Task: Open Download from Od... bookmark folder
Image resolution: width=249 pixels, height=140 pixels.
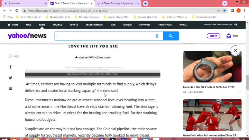Action: [205, 17]
